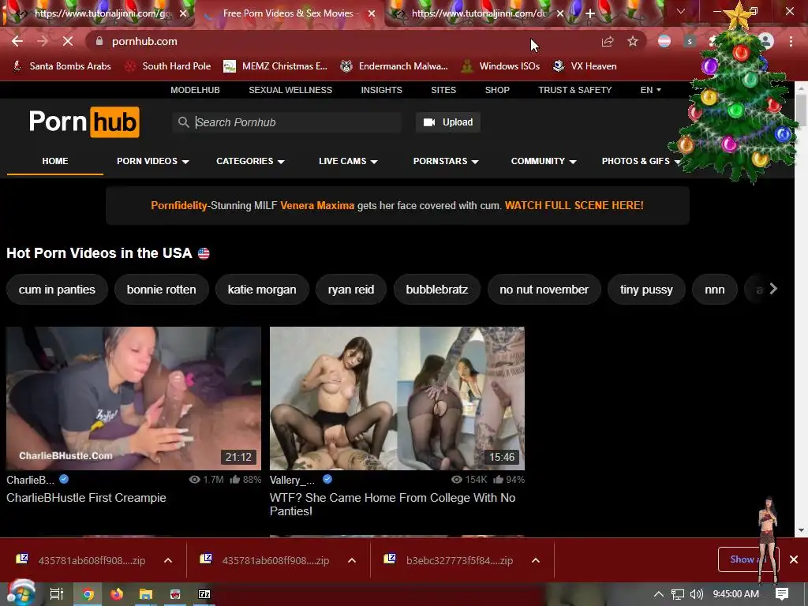
Task: Open a new browser tab
Action: pyautogui.click(x=590, y=13)
